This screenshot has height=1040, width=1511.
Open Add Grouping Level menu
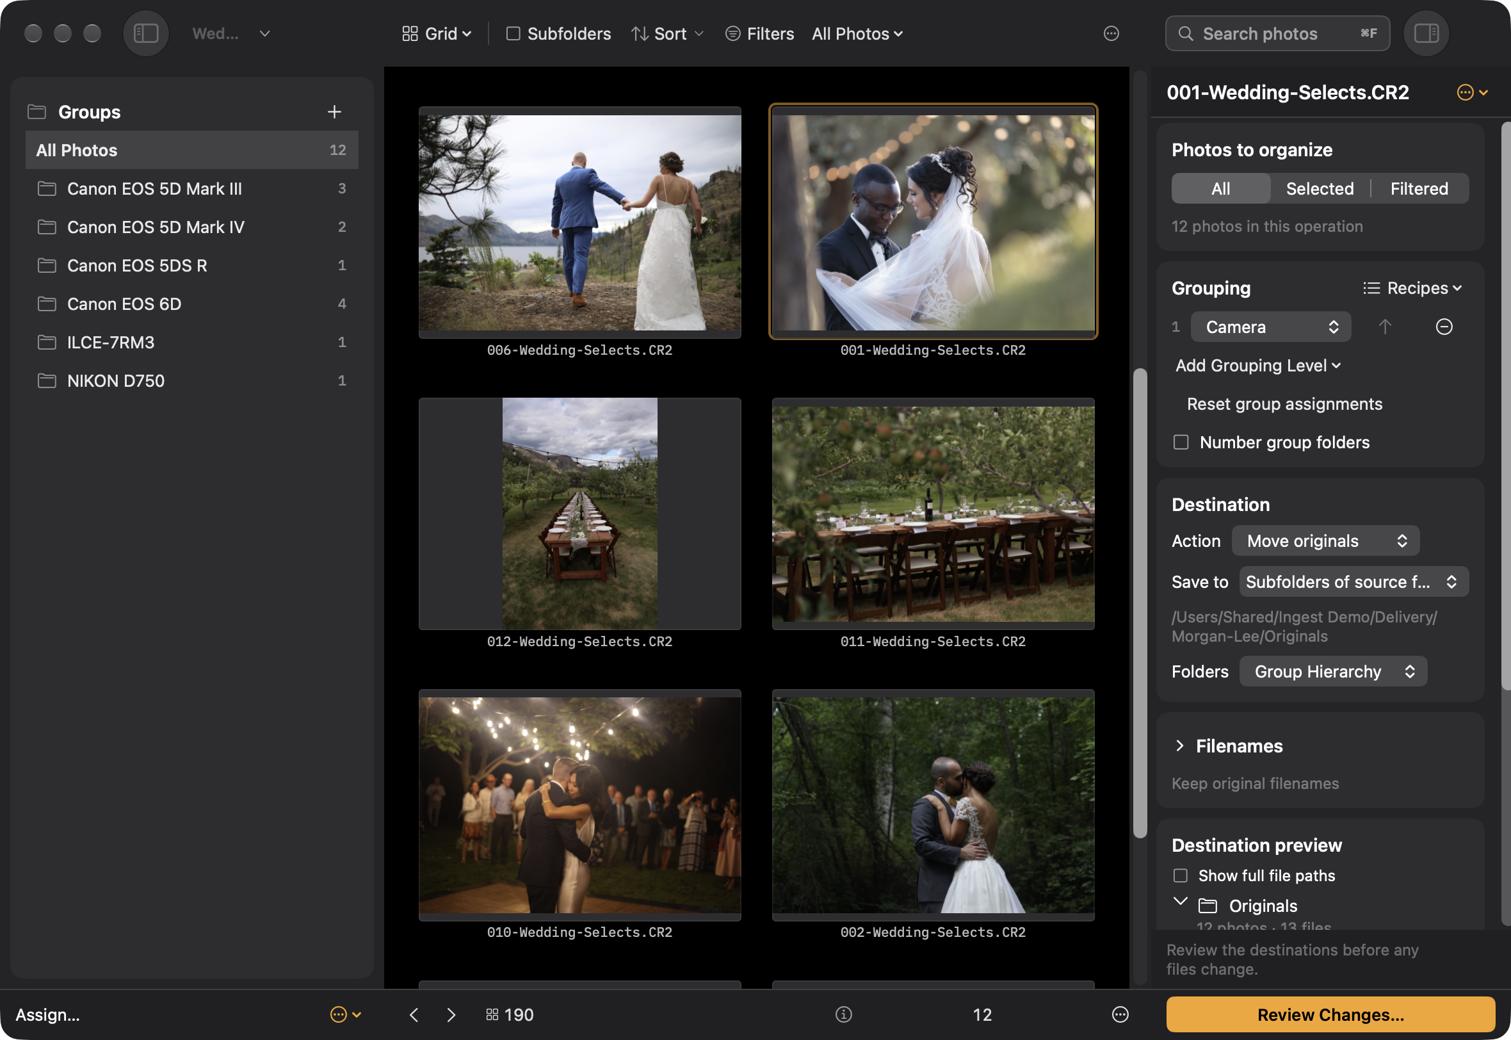click(1257, 366)
